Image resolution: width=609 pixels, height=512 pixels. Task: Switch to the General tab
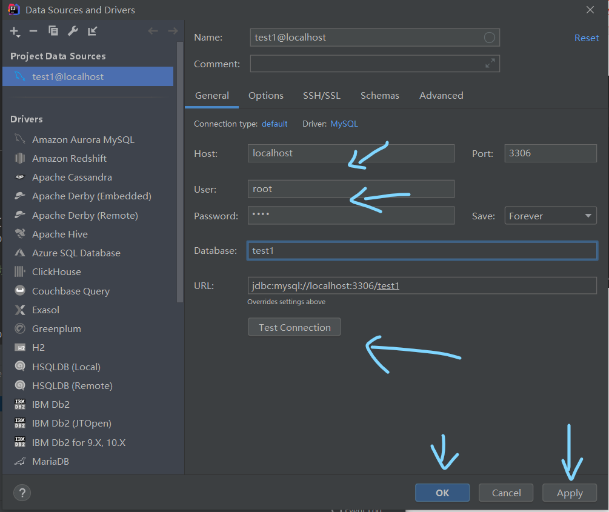(x=211, y=96)
